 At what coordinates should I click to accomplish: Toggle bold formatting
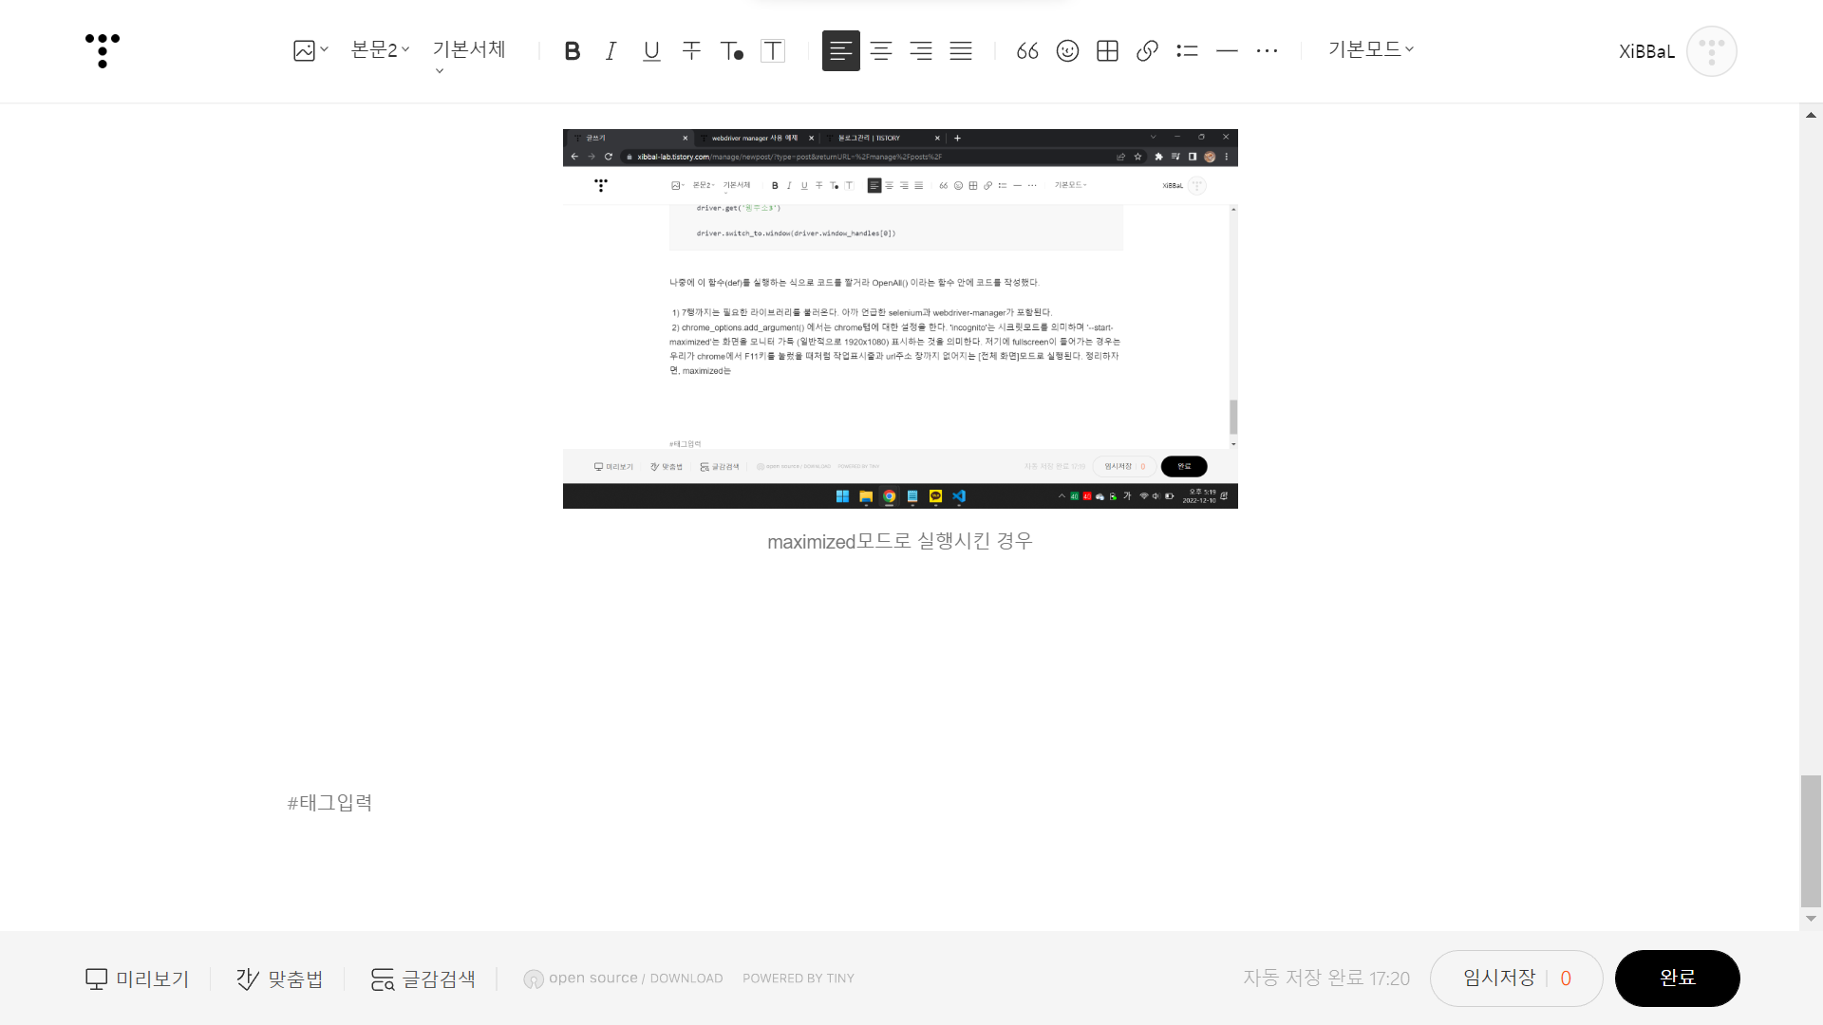tap(572, 50)
